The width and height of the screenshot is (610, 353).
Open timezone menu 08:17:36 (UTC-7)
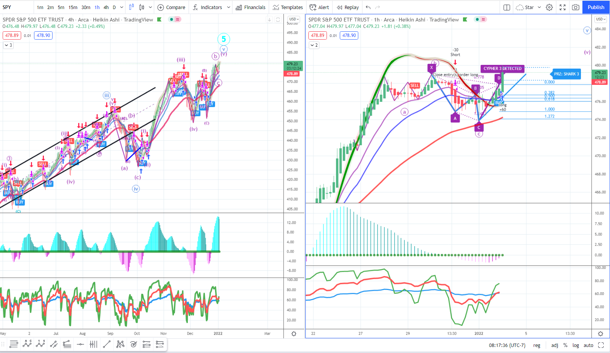507,345
